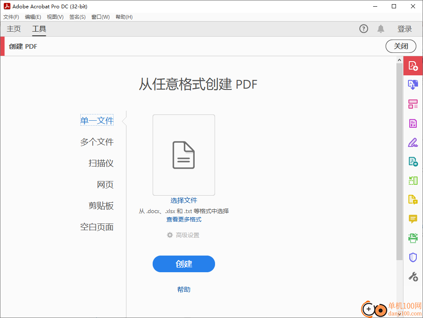Open the 编辑(E) menu
Viewport: 423px width, 318px height.
click(33, 17)
